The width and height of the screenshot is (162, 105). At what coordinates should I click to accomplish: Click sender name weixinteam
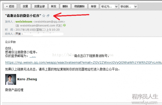pyautogui.click(x=24, y=22)
